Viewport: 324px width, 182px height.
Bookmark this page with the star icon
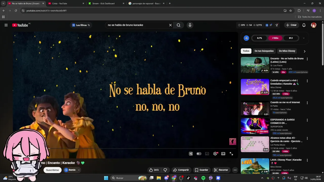(x=291, y=11)
